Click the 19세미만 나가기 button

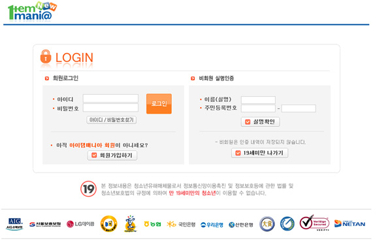click(260, 153)
